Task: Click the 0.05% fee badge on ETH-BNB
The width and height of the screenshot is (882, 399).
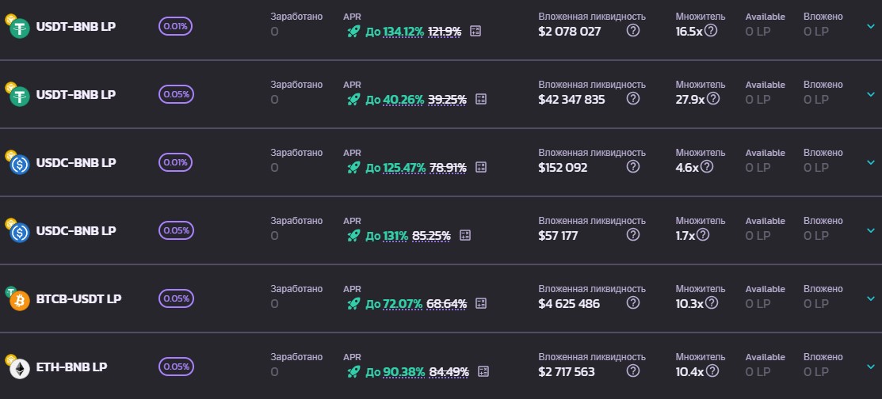Action: coord(176,367)
